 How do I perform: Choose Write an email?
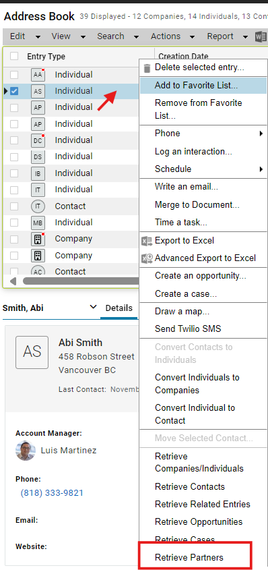[x=203, y=187]
